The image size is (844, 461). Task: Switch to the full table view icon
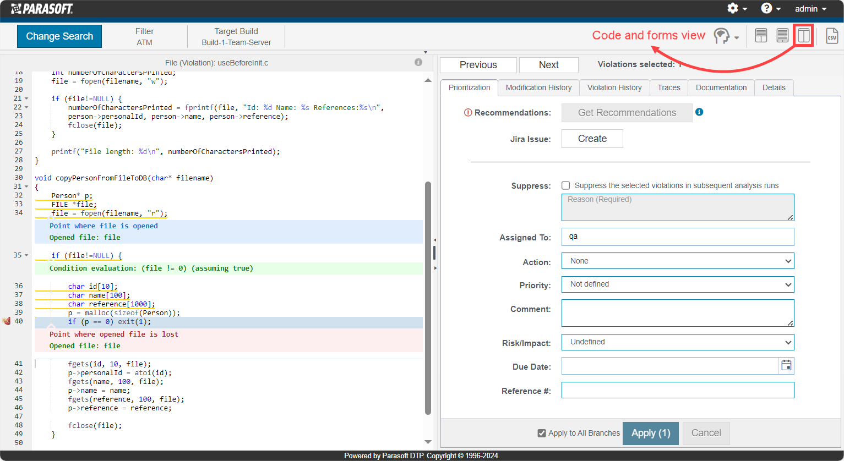(782, 36)
